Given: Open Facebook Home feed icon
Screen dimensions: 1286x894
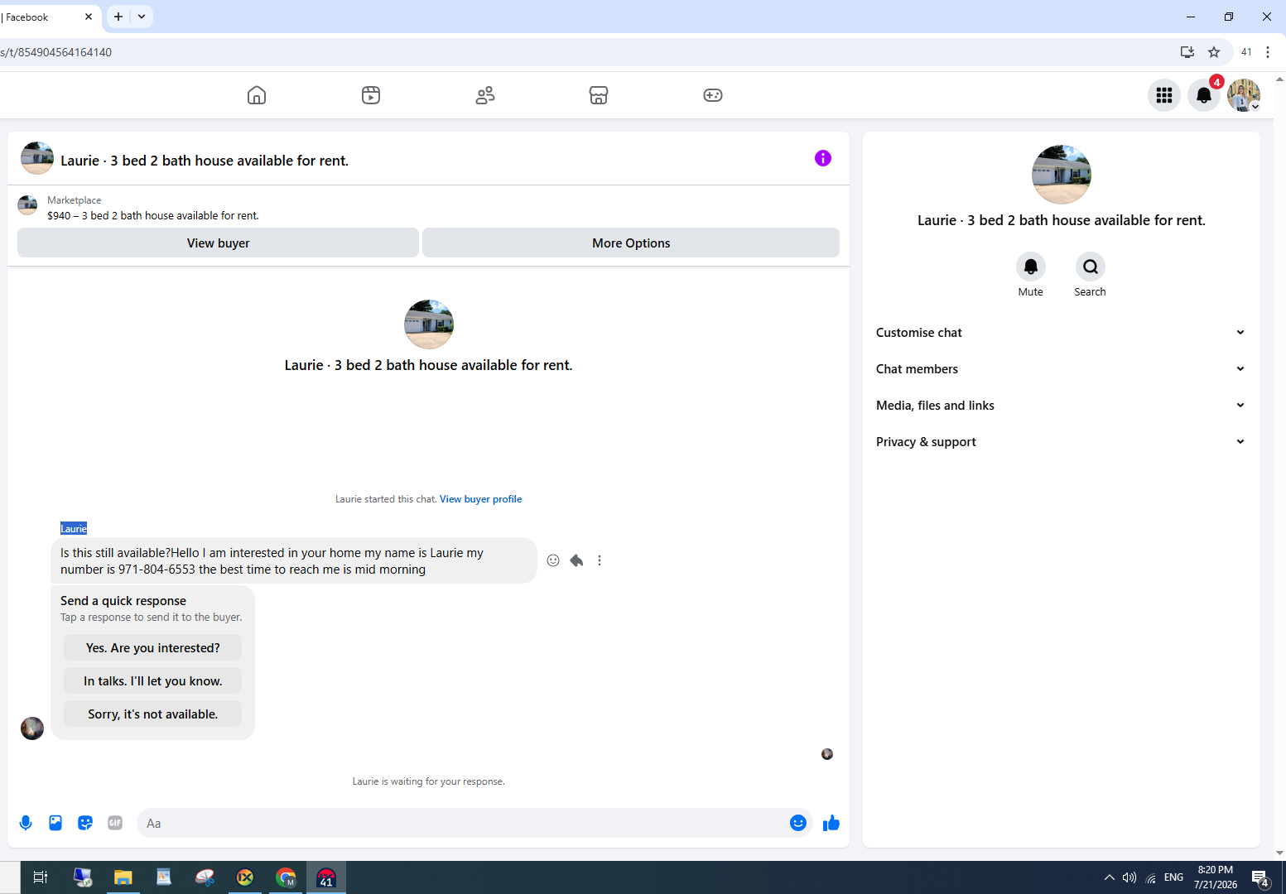Looking at the screenshot, I should pyautogui.click(x=257, y=95).
